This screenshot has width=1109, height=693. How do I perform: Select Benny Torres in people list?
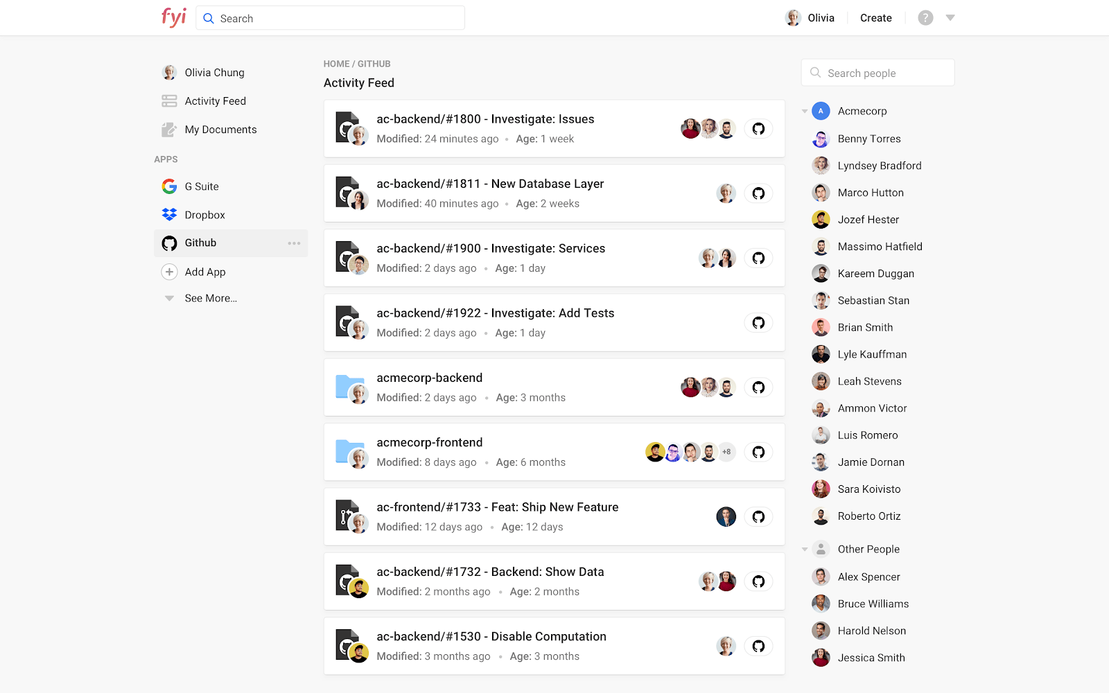(857, 139)
